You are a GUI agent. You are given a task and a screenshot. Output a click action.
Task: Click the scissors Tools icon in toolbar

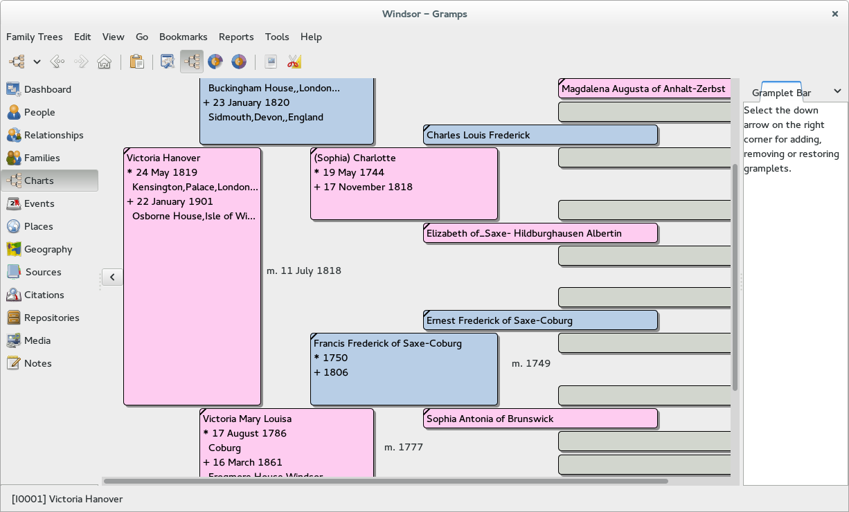pyautogui.click(x=294, y=62)
